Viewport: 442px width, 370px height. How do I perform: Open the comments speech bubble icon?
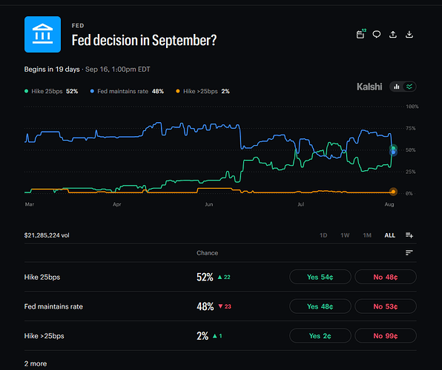pos(377,34)
